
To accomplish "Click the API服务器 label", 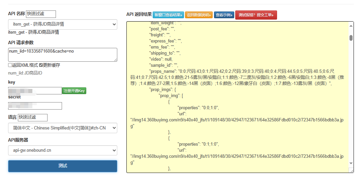I will tap(18, 140).
